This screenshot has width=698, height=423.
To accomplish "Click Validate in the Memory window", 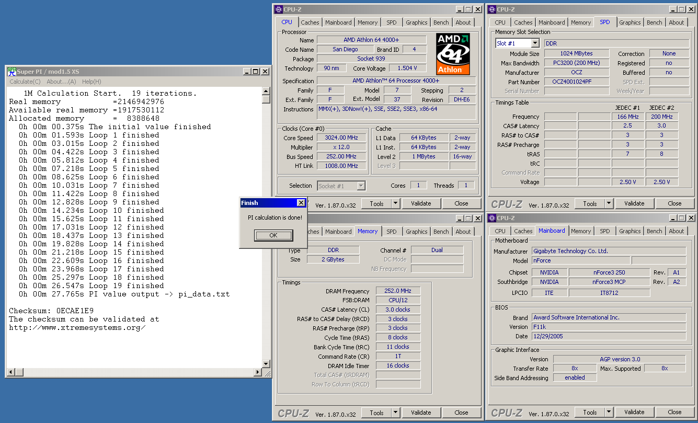I will tap(421, 413).
